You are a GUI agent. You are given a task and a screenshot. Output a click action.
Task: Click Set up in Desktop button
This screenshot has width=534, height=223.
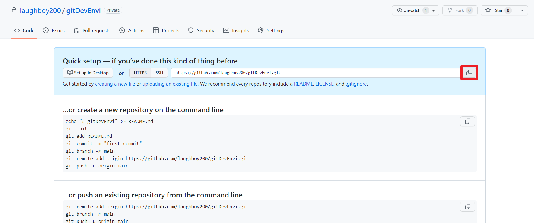[88, 73]
